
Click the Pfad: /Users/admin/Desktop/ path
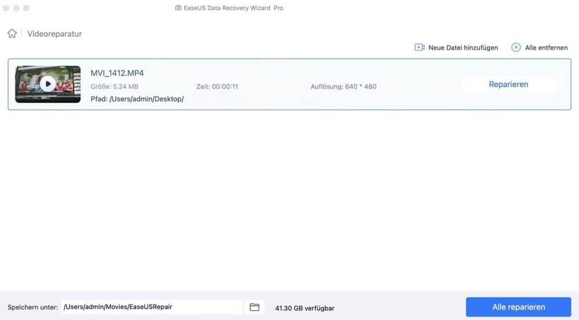(x=137, y=99)
